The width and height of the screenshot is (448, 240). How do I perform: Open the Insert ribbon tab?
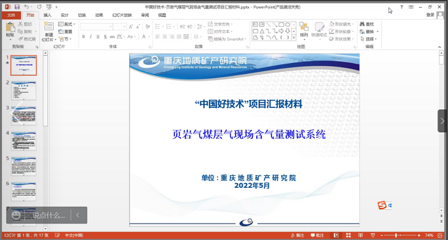(47, 15)
